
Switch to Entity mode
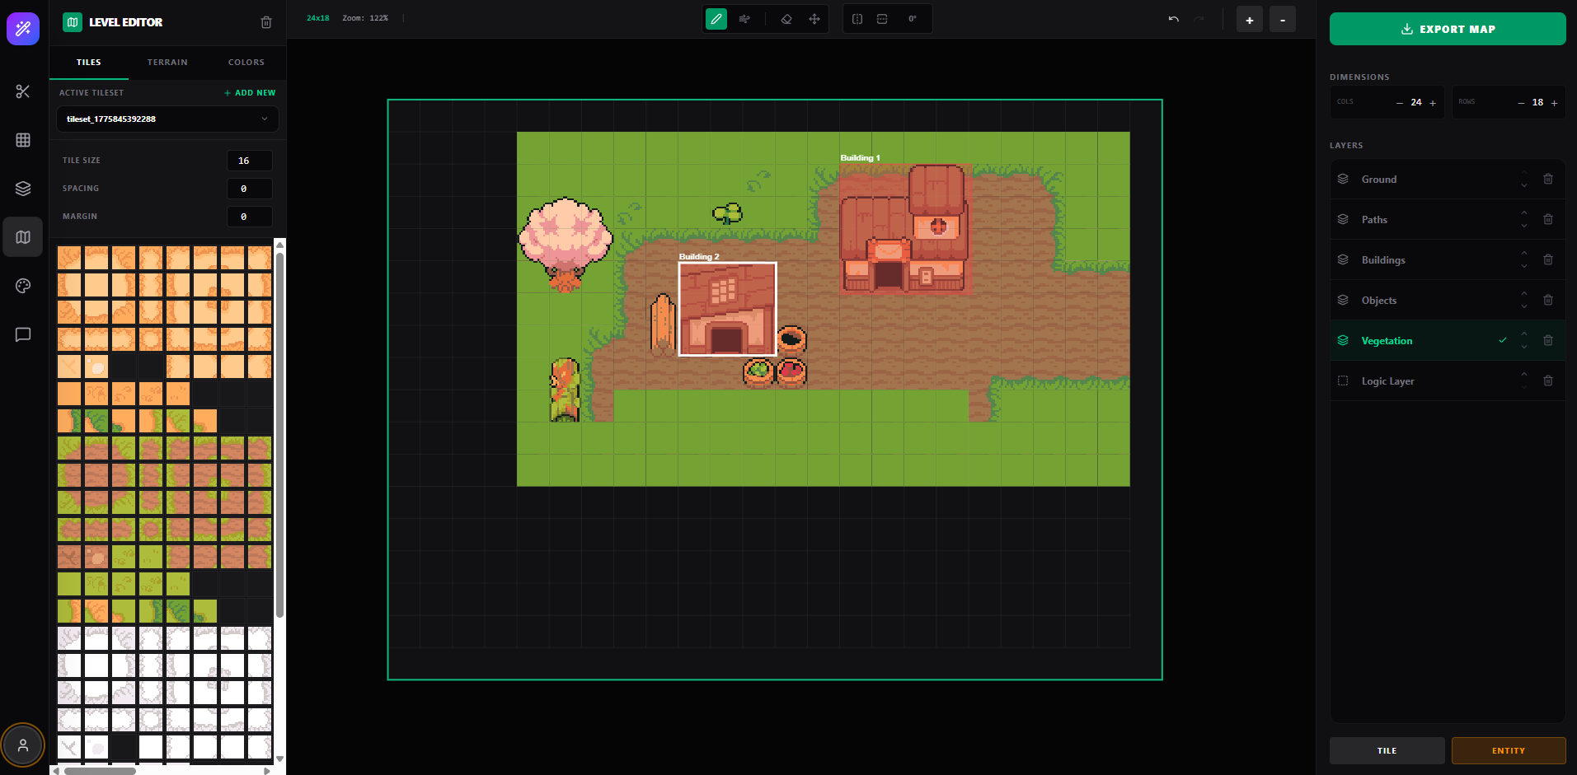pos(1509,750)
